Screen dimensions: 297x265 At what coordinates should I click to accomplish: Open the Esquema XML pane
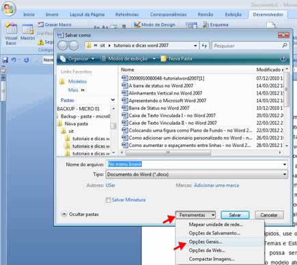pyautogui.click(x=216, y=25)
